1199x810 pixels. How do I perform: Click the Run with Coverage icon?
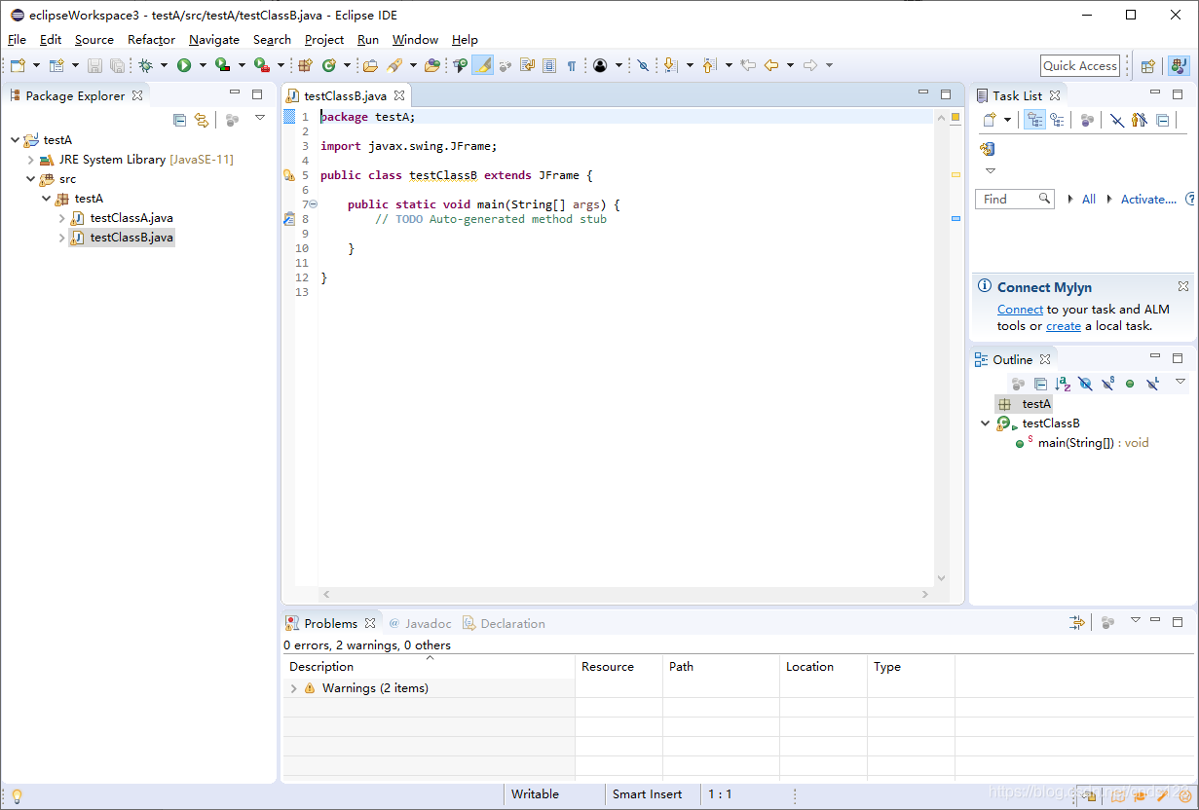pos(222,65)
